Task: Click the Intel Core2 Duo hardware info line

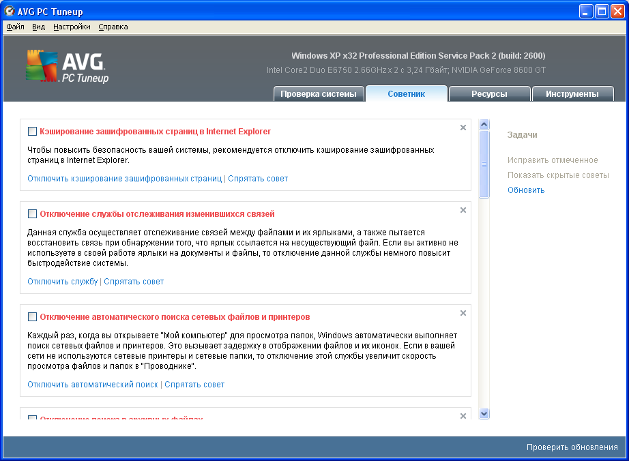Action: [x=406, y=70]
